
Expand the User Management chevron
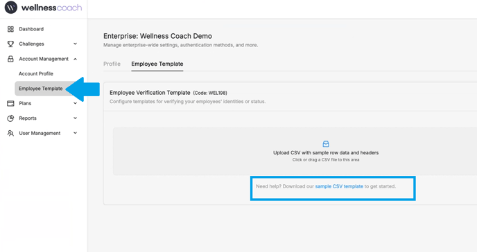(75, 134)
